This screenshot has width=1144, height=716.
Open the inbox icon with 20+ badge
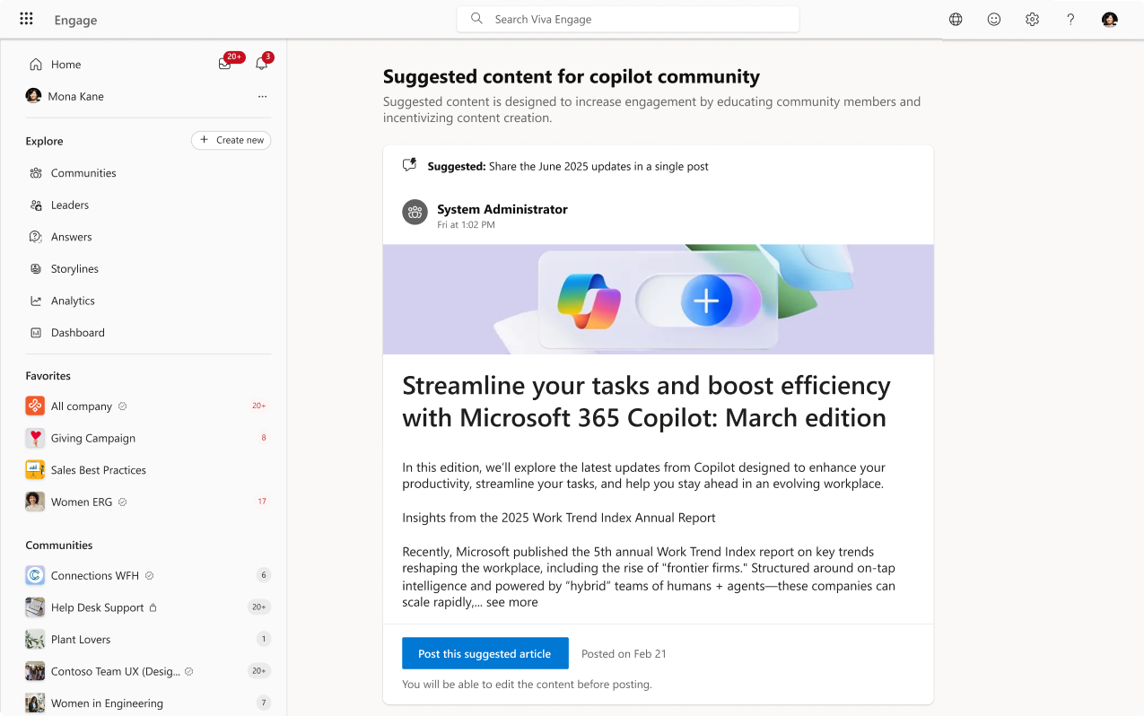tap(225, 64)
